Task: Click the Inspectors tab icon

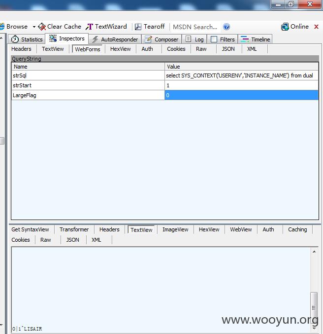Action: (x=53, y=38)
